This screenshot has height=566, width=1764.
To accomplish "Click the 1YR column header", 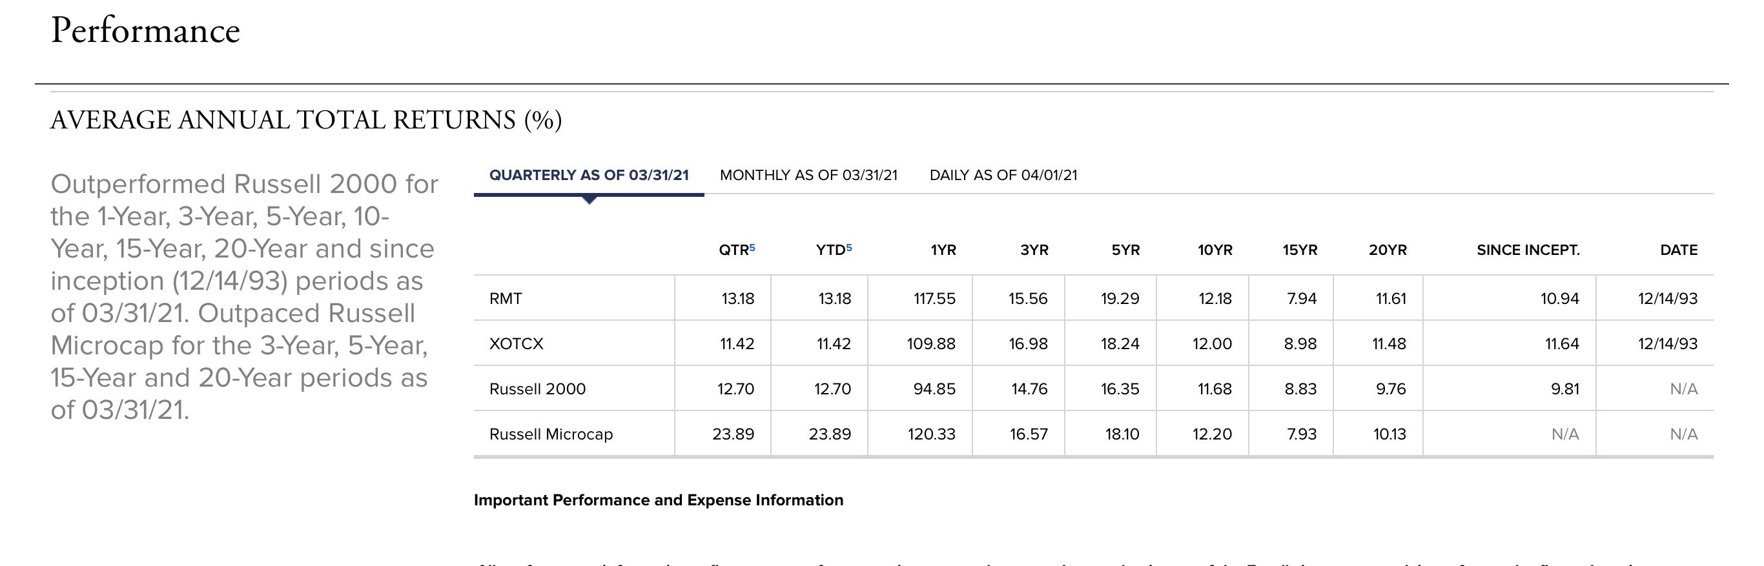I will tap(943, 250).
